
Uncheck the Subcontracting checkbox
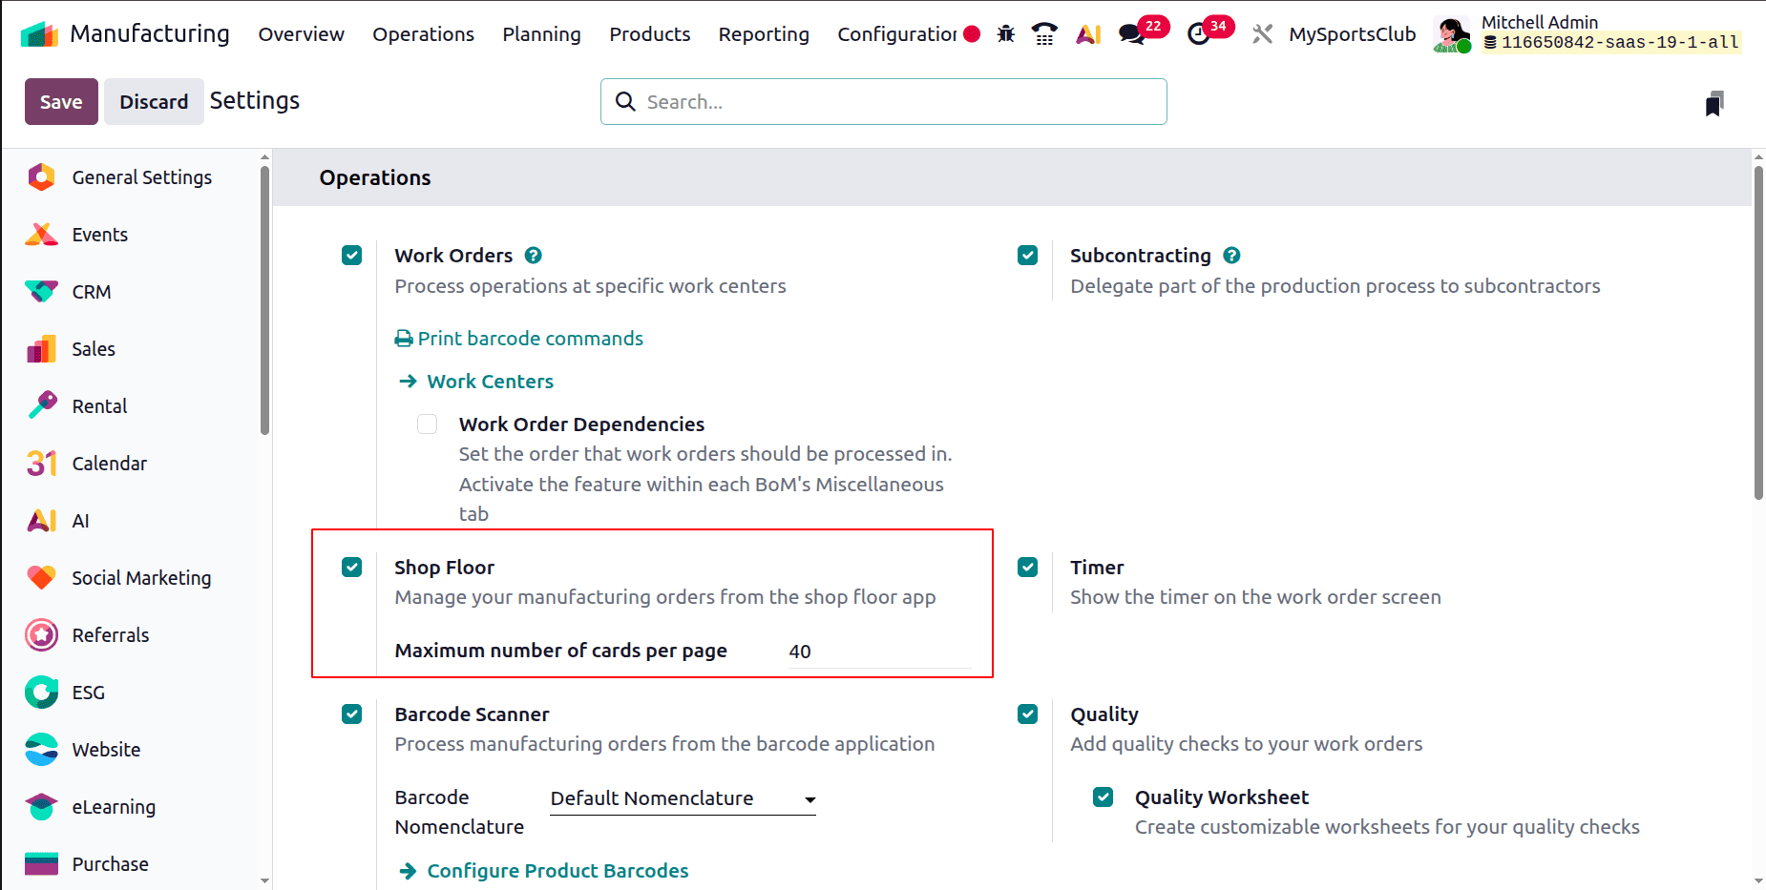(x=1028, y=256)
